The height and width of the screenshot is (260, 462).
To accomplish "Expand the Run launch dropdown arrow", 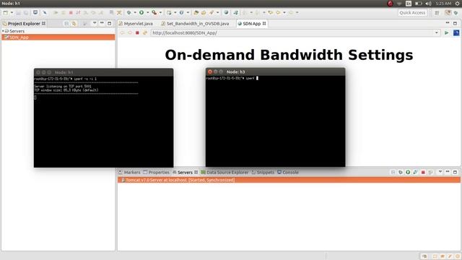I will (147, 13).
